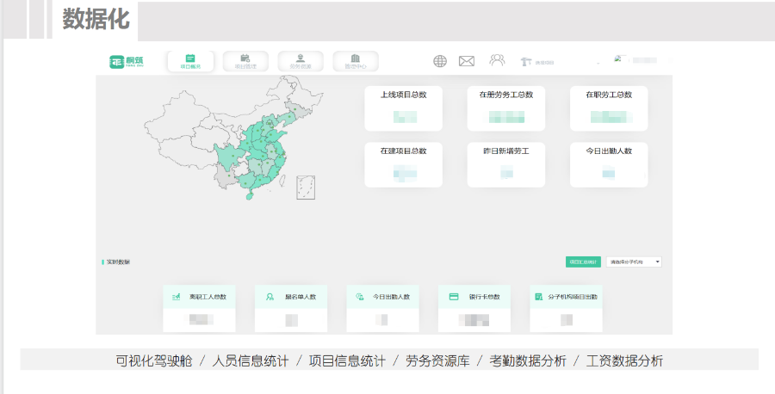Select the 管控中心 tab
Viewport: 775px width, 394px height.
(x=356, y=61)
